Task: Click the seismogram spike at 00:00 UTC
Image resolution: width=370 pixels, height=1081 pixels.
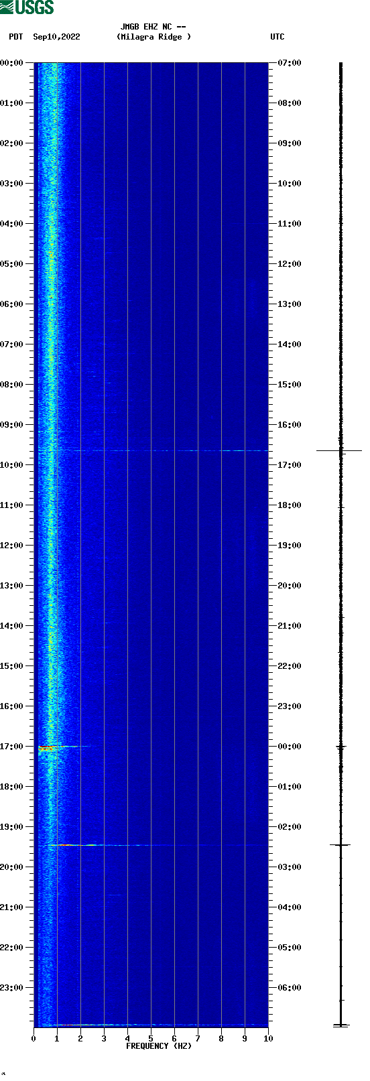Action: coord(341,747)
